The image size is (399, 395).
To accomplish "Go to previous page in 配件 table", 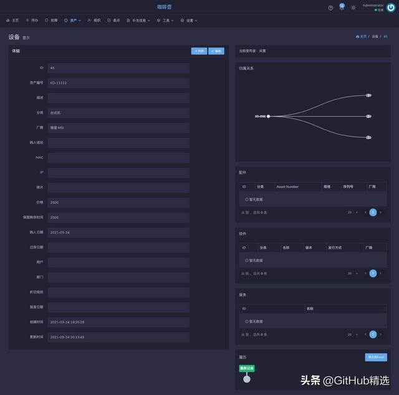I will point(365,212).
